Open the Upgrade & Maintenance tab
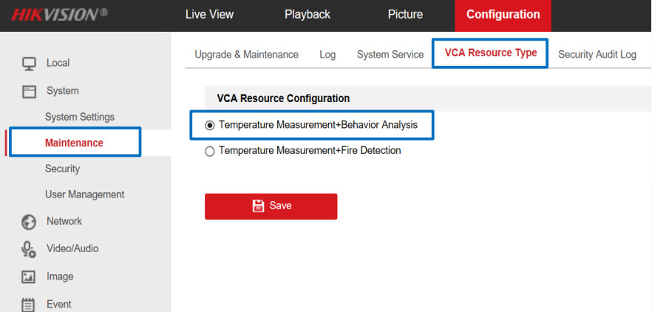 pyautogui.click(x=246, y=55)
